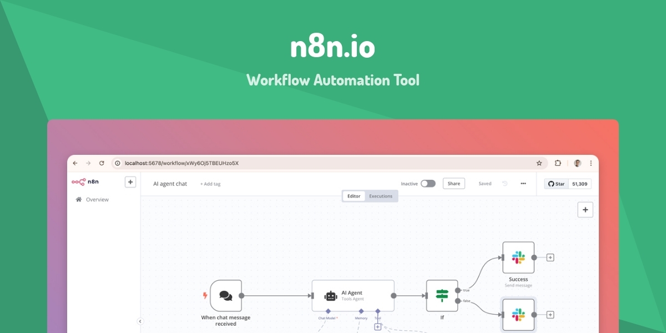Switch to the Executions tab
The image size is (666, 333).
[381, 196]
